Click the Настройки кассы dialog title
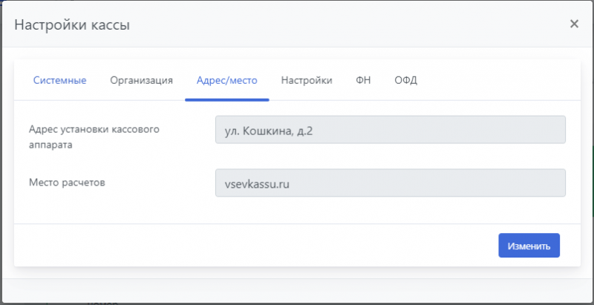Image resolution: width=594 pixels, height=305 pixels. [x=72, y=25]
